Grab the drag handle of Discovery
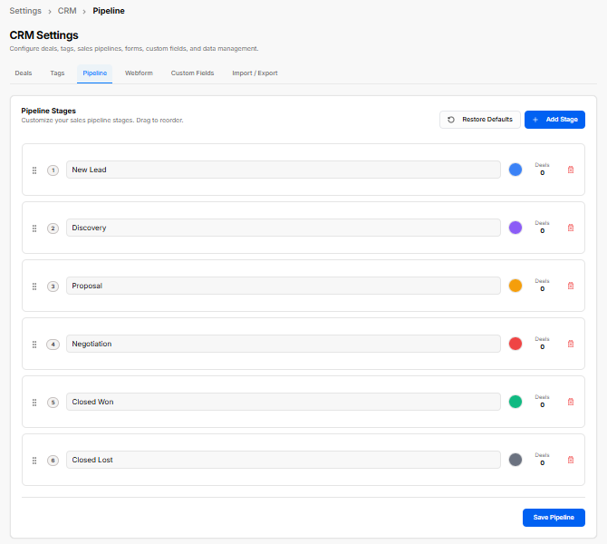The width and height of the screenshot is (607, 544). click(34, 228)
